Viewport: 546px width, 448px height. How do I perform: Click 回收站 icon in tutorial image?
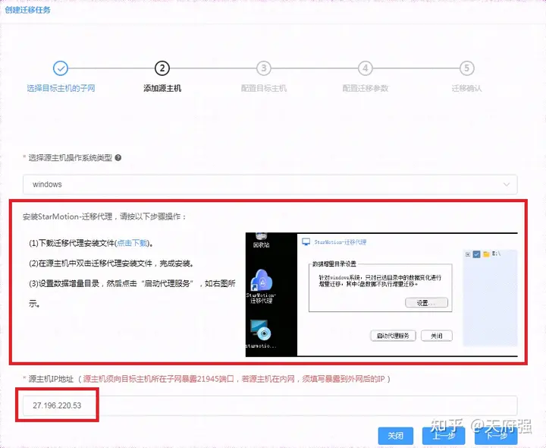click(261, 240)
